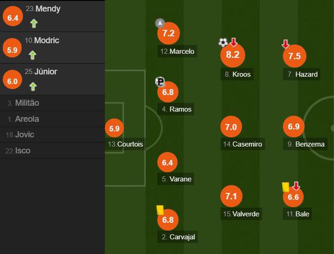The image size is (334, 254).
Task: Click the assist badge on Marcelo
Action: [x=160, y=24]
